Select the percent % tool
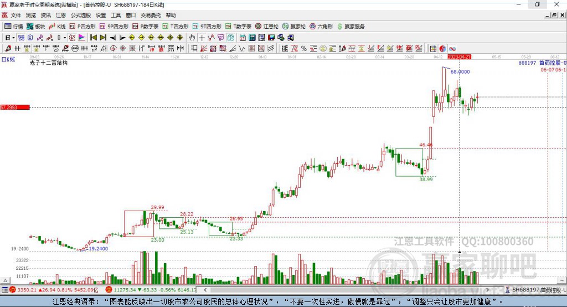Screen dimensions: 567x307 coord(304,49)
